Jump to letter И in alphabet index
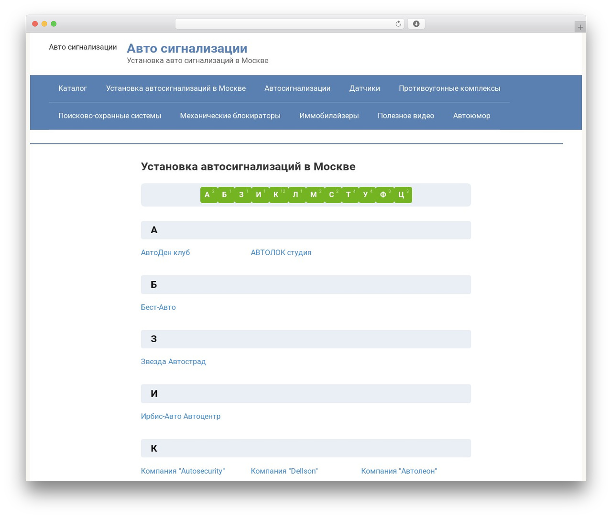The image size is (612, 518). coord(260,194)
